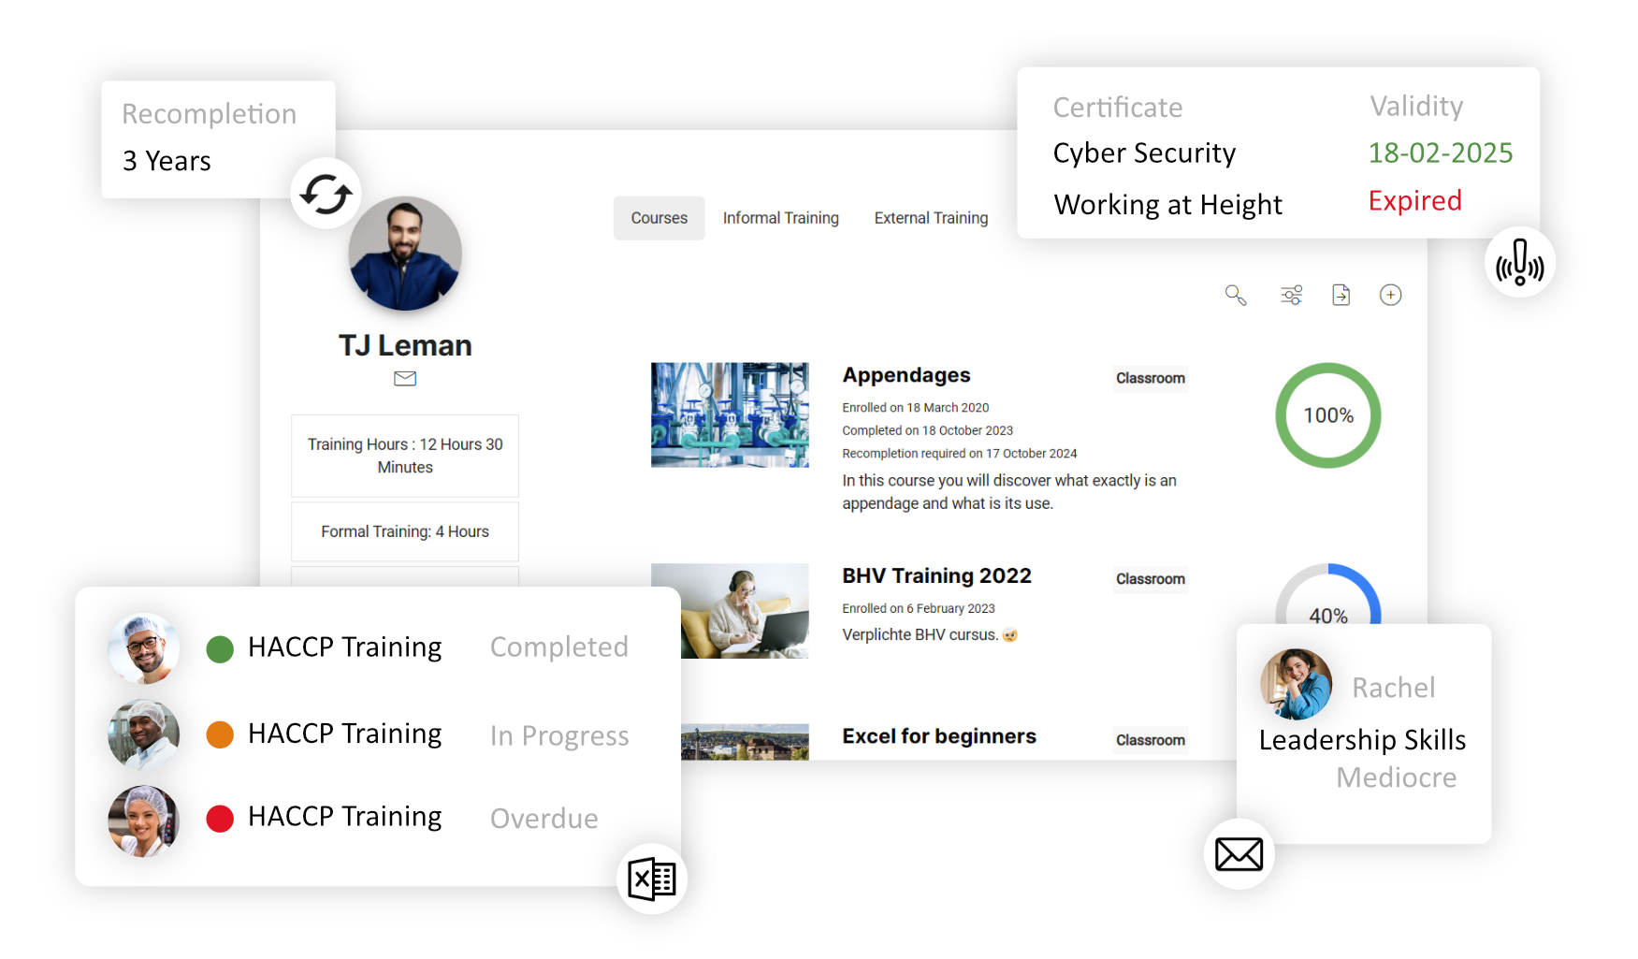Click the 100% progress circle
The image size is (1638, 959).
click(1328, 415)
